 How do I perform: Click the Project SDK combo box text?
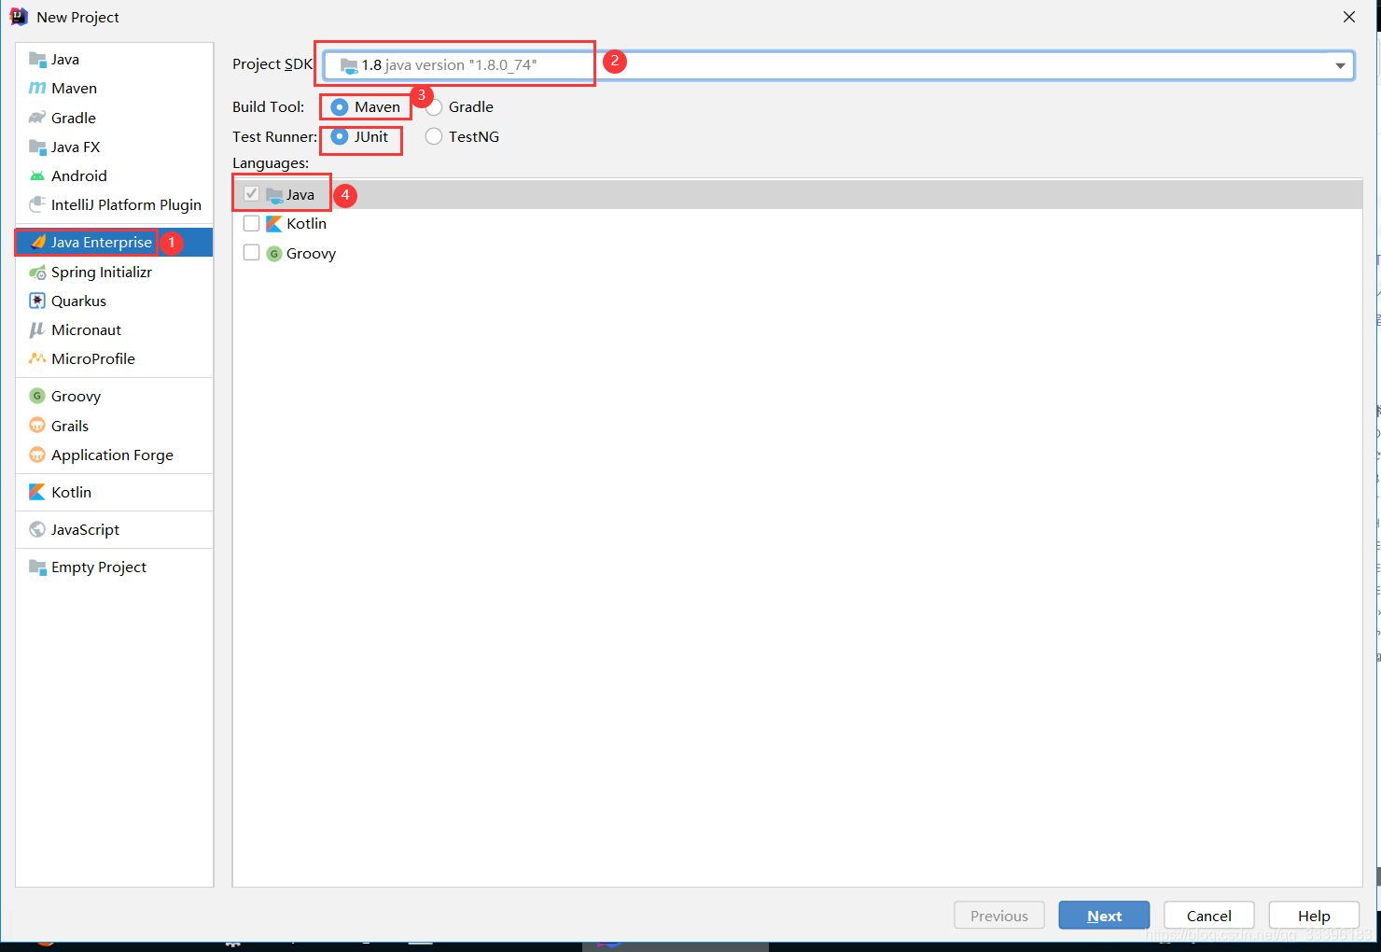(x=449, y=65)
